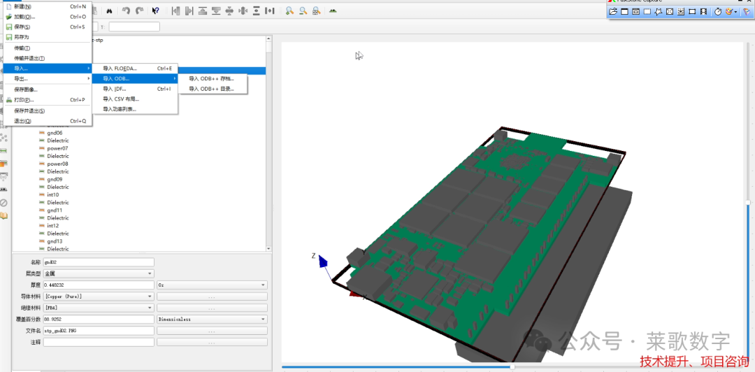Click capture full screen icon in FastStone

click(669, 12)
